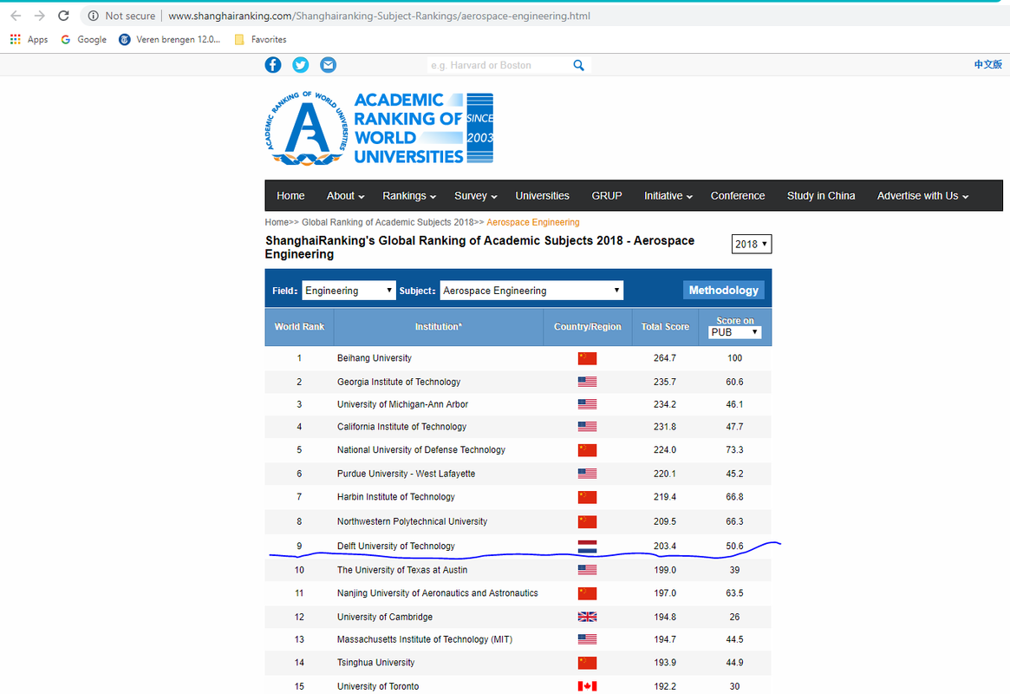Open The University of Texas at Austin link
The width and height of the screenshot is (1010, 694).
tap(402, 570)
